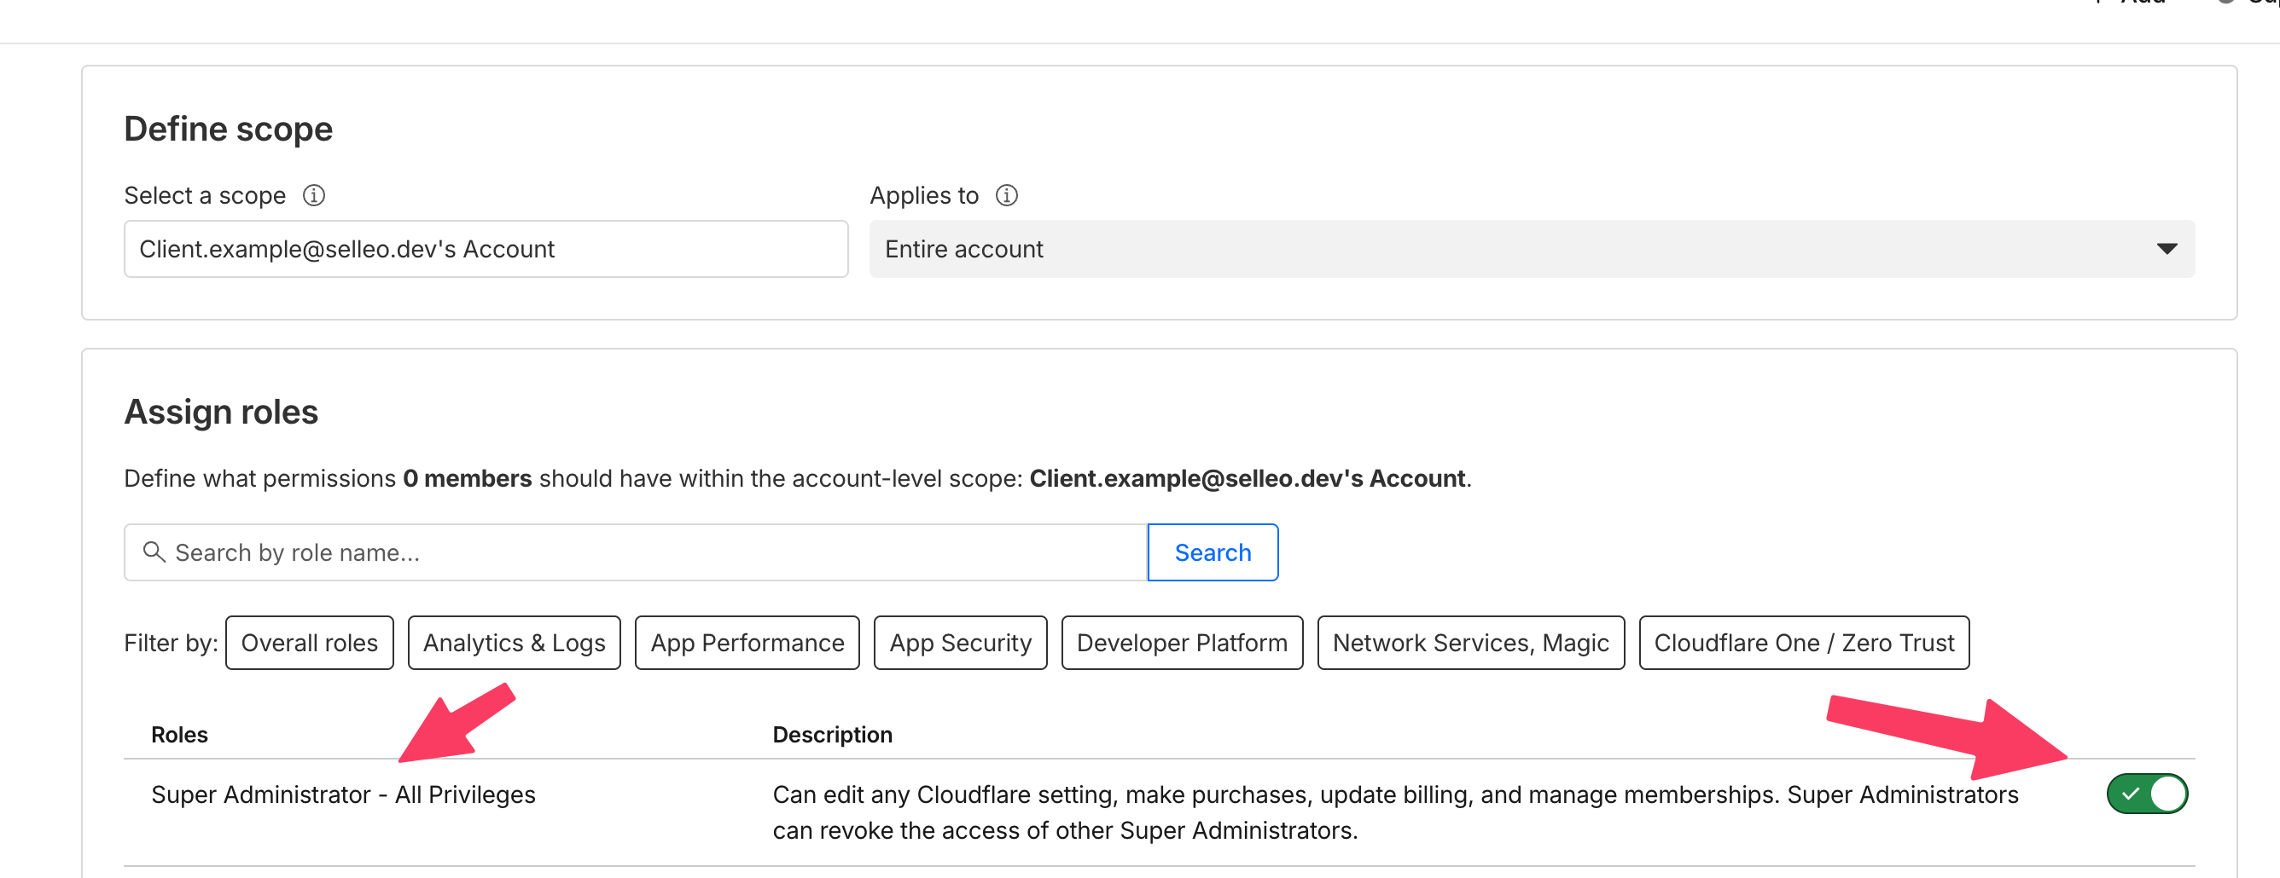2280x878 pixels.
Task: Disable the Super Administrator - All Privileges toggle
Action: pos(2146,794)
